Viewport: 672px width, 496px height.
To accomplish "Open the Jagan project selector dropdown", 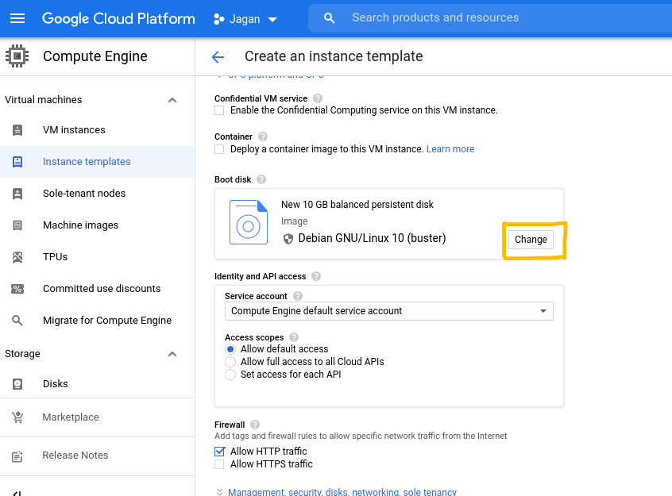I will [245, 19].
